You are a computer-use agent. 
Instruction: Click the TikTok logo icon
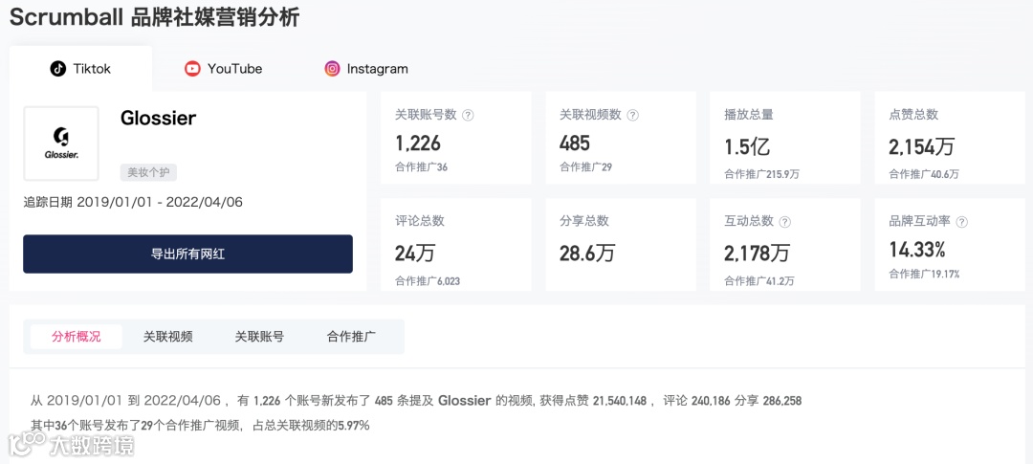point(58,69)
